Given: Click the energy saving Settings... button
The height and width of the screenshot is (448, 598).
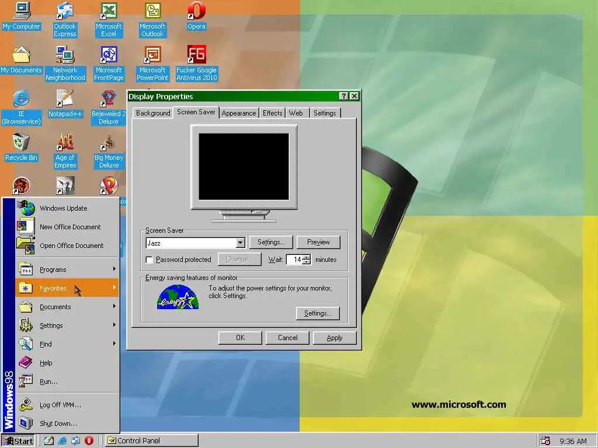Looking at the screenshot, I should [x=318, y=313].
